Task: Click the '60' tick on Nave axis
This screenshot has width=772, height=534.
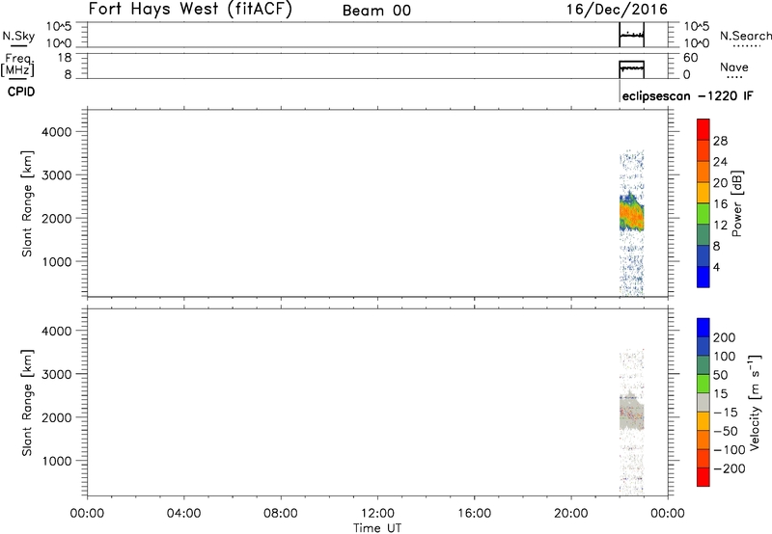Action: [x=690, y=58]
